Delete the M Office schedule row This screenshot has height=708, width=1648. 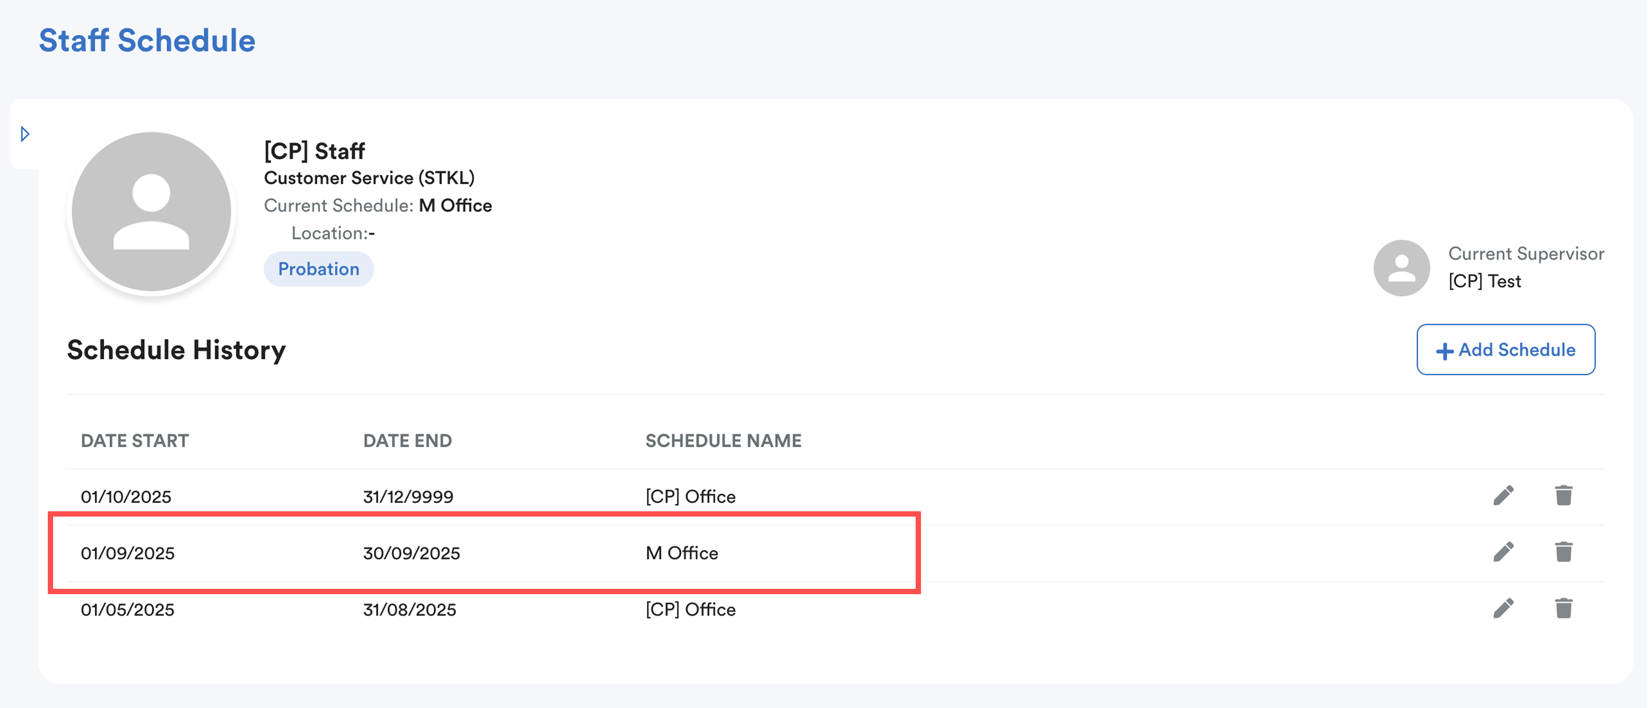pos(1563,551)
